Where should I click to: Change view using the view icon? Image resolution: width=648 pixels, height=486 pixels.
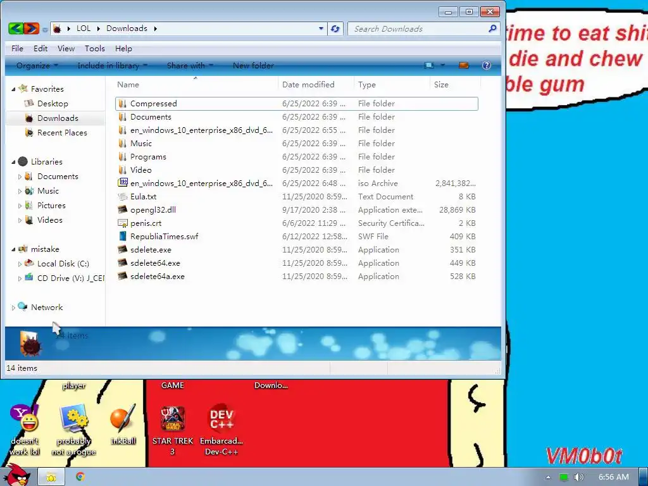[429, 65]
